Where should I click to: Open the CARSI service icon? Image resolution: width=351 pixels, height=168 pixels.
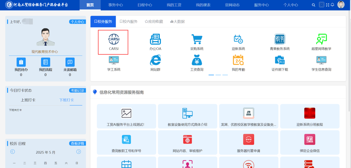click(113, 40)
